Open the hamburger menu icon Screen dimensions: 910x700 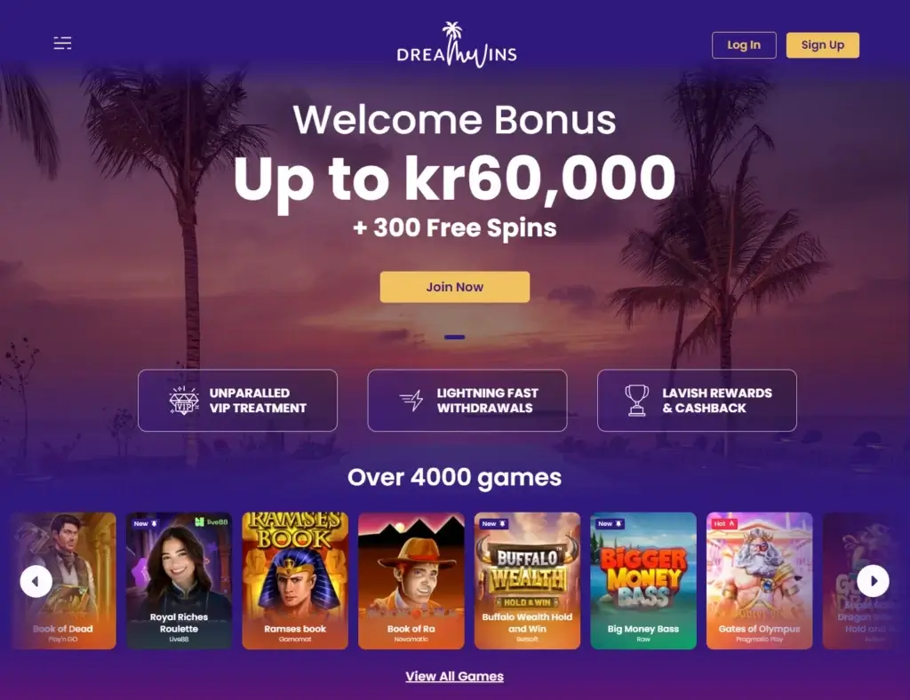click(x=63, y=43)
